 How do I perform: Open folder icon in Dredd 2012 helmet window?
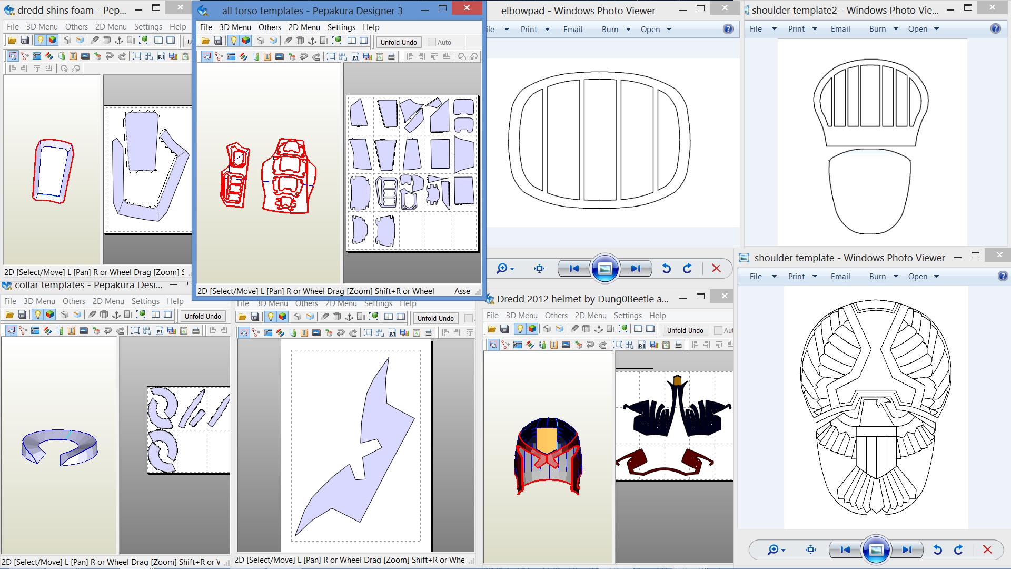(x=492, y=329)
